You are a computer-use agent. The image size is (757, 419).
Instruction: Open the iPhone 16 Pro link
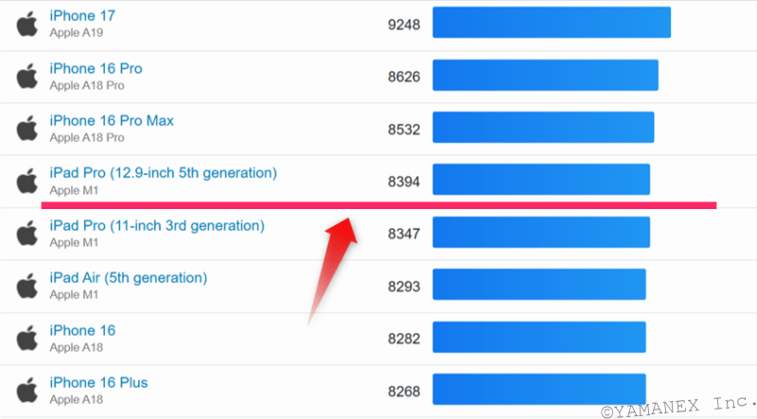96,69
